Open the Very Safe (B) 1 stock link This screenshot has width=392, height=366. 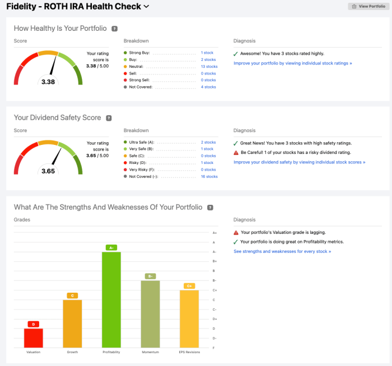pyautogui.click(x=207, y=149)
